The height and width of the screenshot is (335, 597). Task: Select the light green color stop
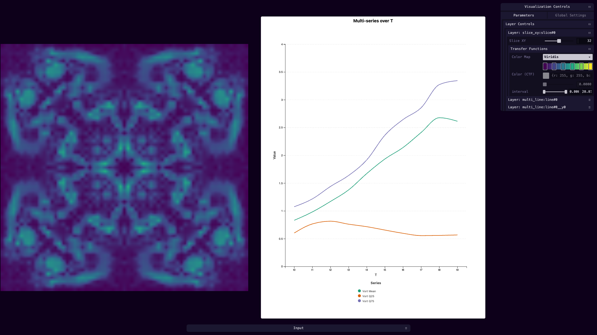[581, 66]
